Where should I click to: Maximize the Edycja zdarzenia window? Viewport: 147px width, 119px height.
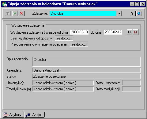(137, 4)
